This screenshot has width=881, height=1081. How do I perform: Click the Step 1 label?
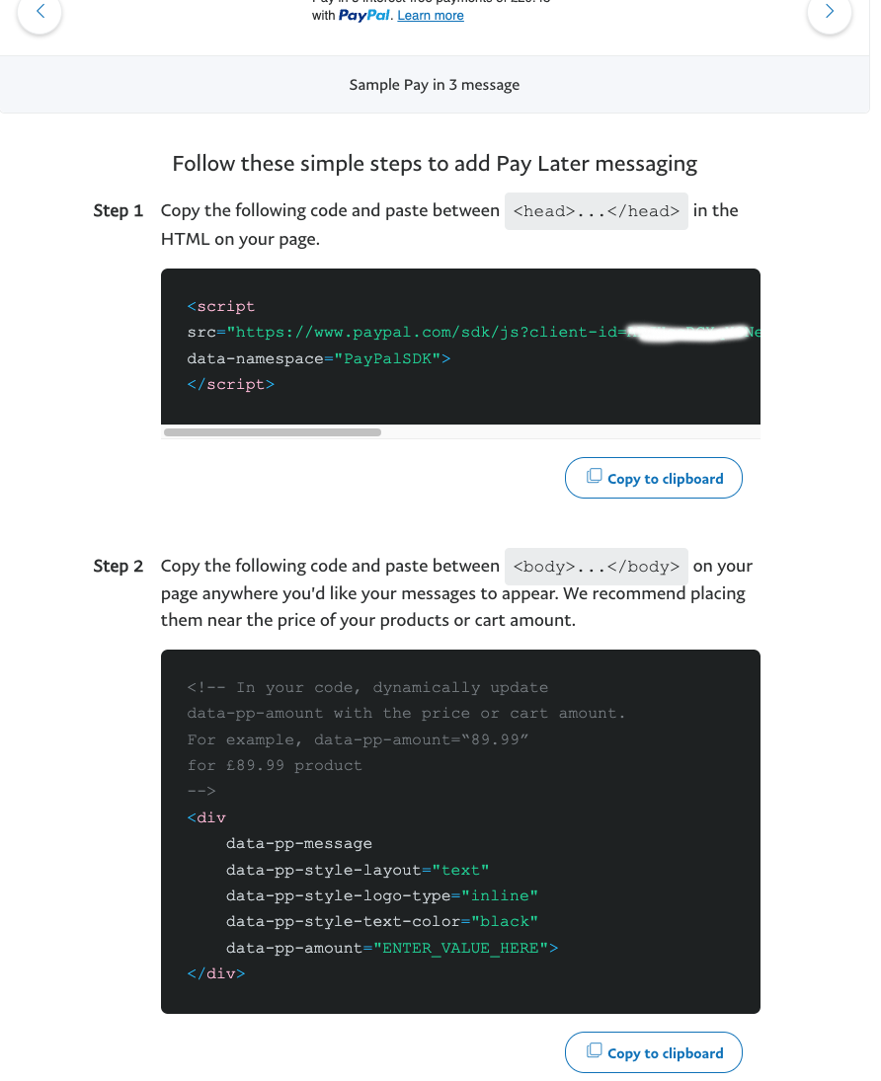(x=118, y=210)
